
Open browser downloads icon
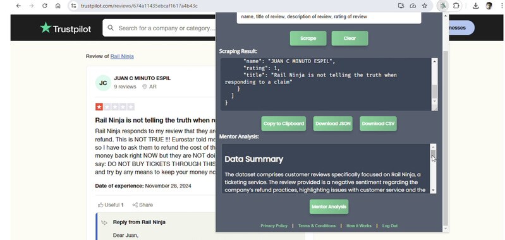click(x=476, y=6)
